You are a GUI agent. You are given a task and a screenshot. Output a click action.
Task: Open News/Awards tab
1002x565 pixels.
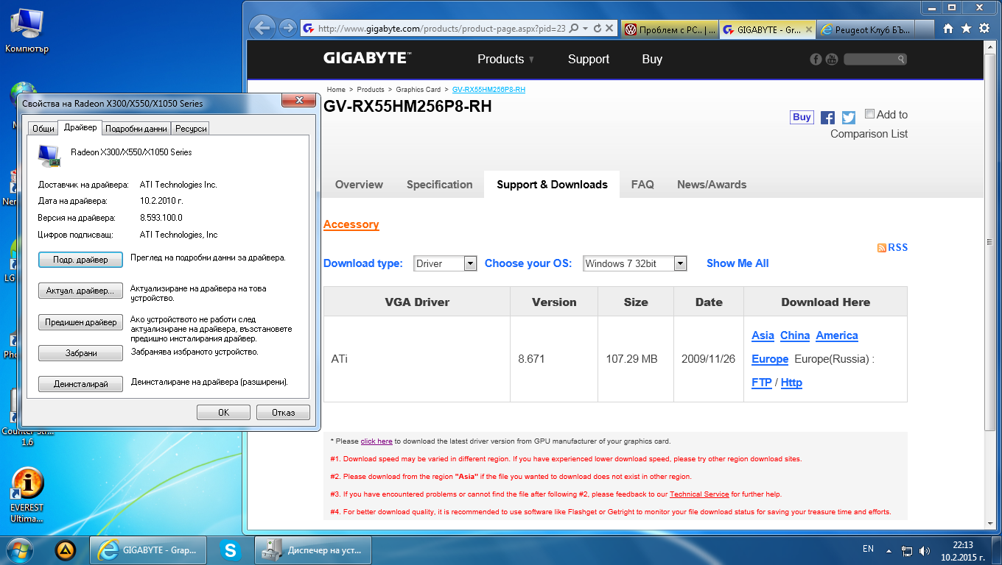[x=712, y=185]
